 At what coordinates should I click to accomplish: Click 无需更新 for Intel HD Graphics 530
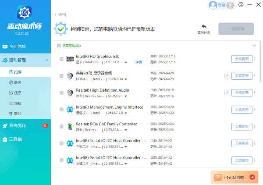[242, 59]
